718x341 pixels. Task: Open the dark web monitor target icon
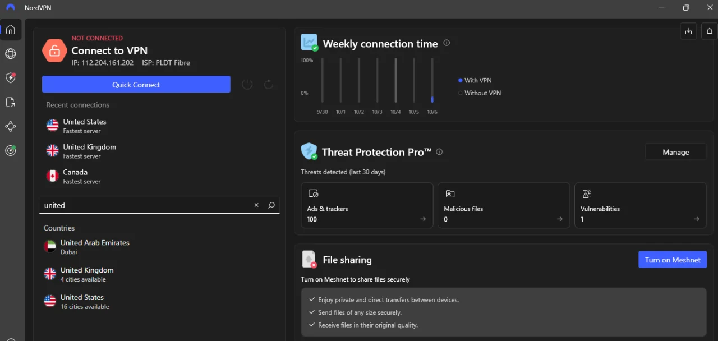click(x=10, y=150)
